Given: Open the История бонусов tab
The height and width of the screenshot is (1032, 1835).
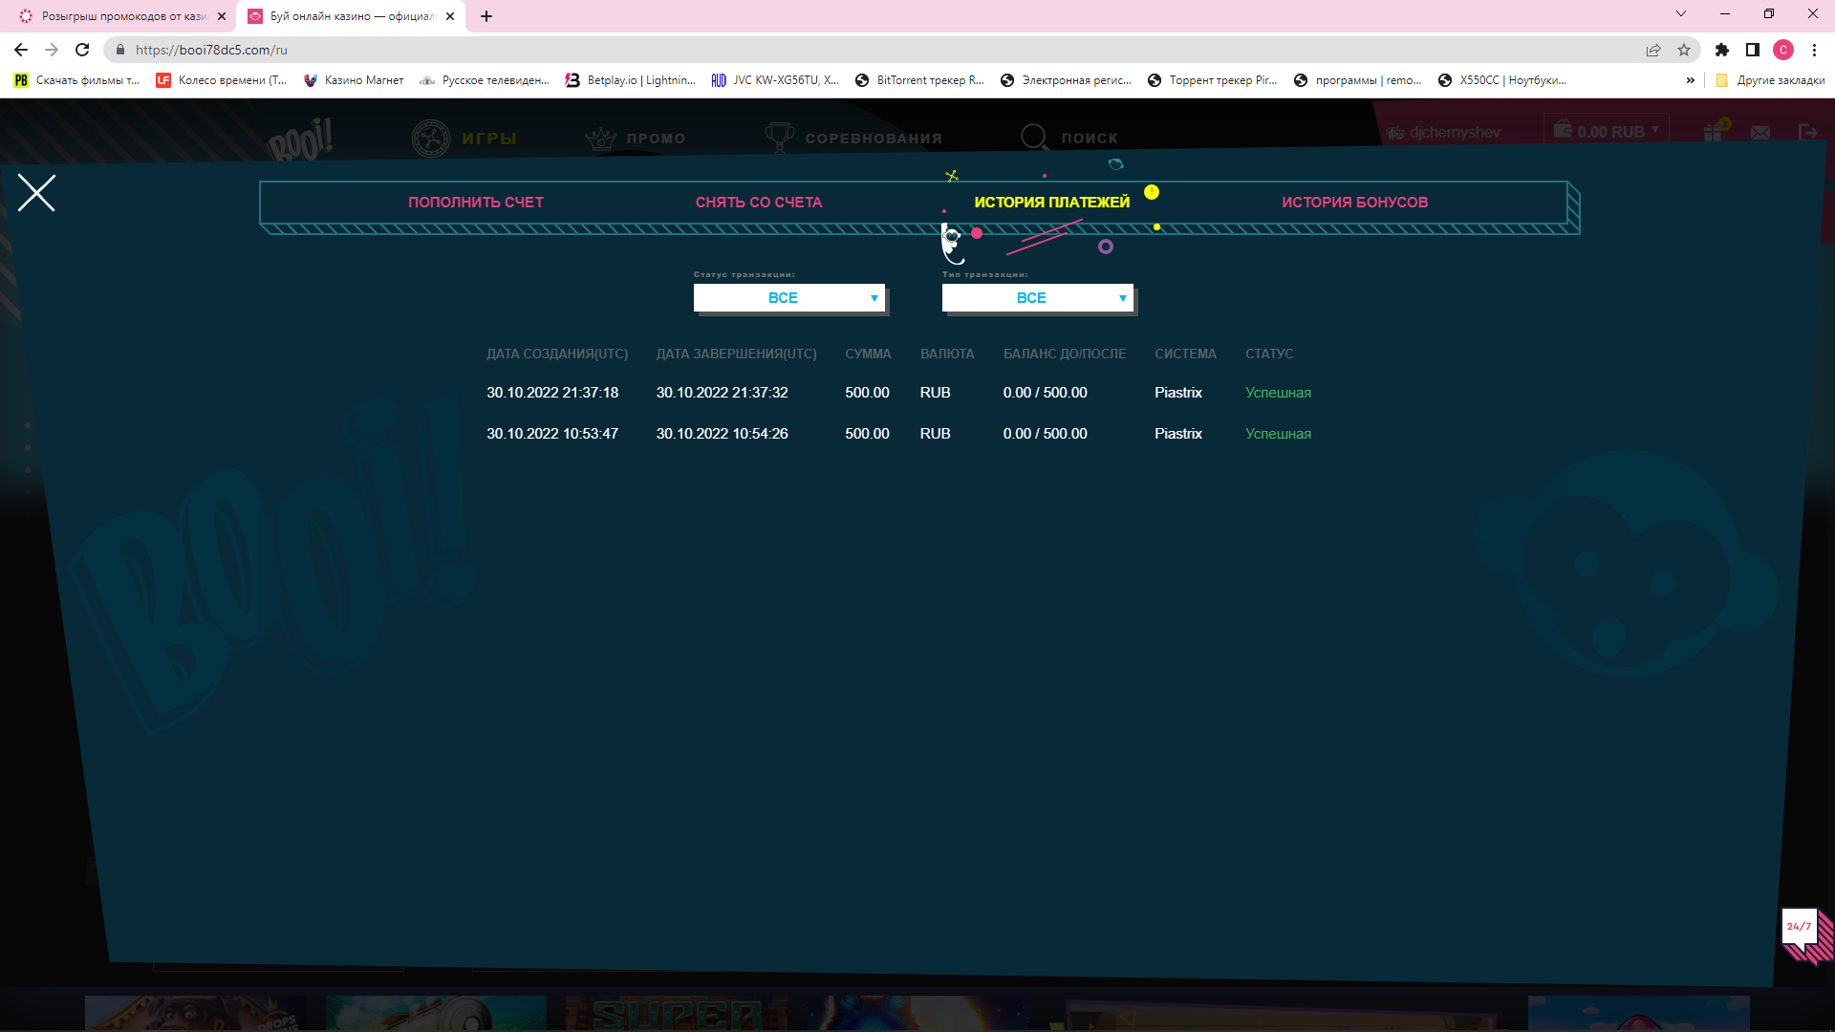Looking at the screenshot, I should pyautogui.click(x=1354, y=203).
